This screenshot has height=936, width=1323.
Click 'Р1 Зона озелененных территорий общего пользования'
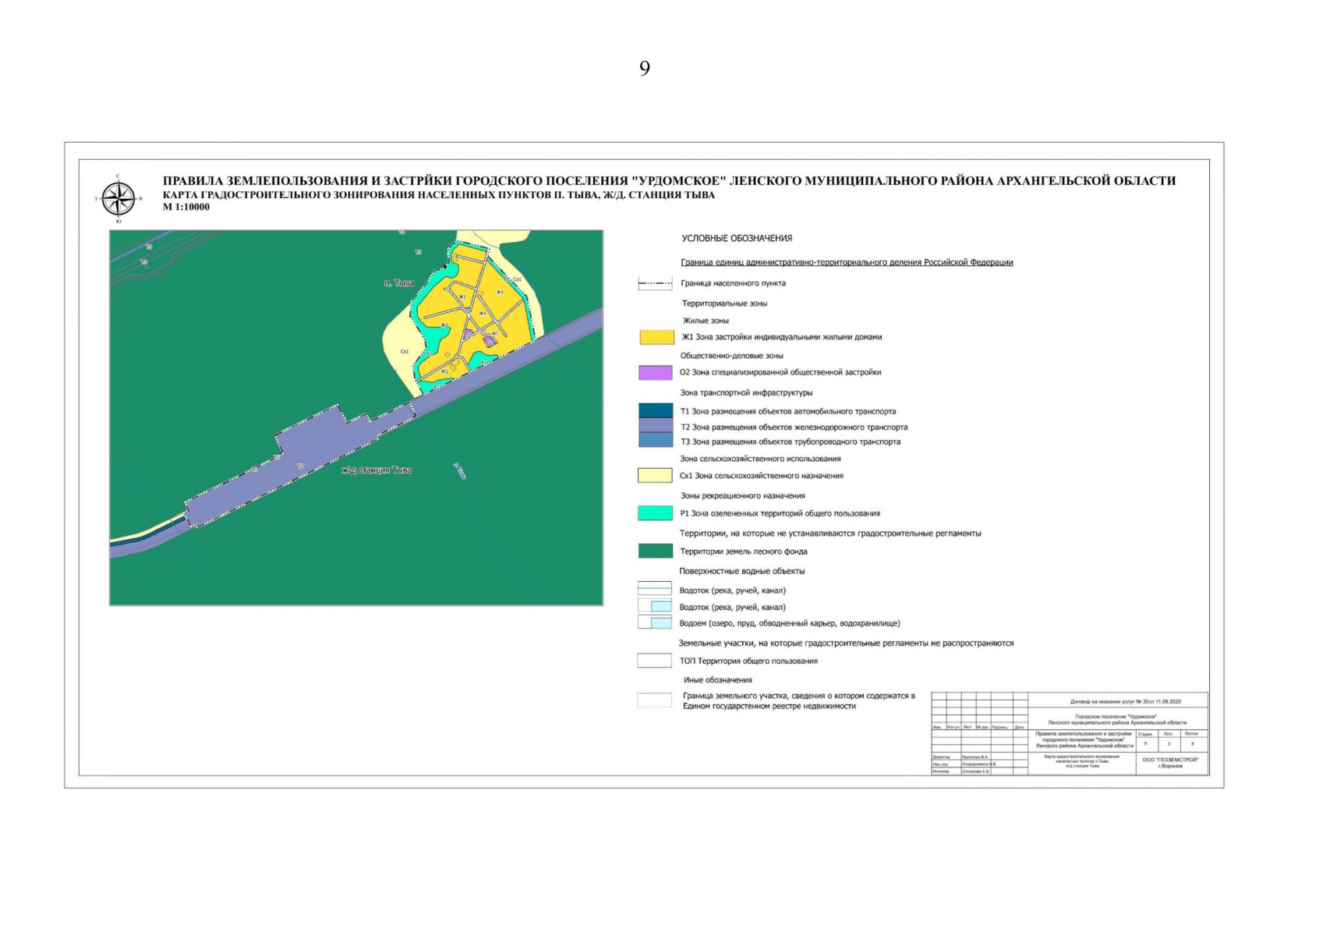pos(780,514)
